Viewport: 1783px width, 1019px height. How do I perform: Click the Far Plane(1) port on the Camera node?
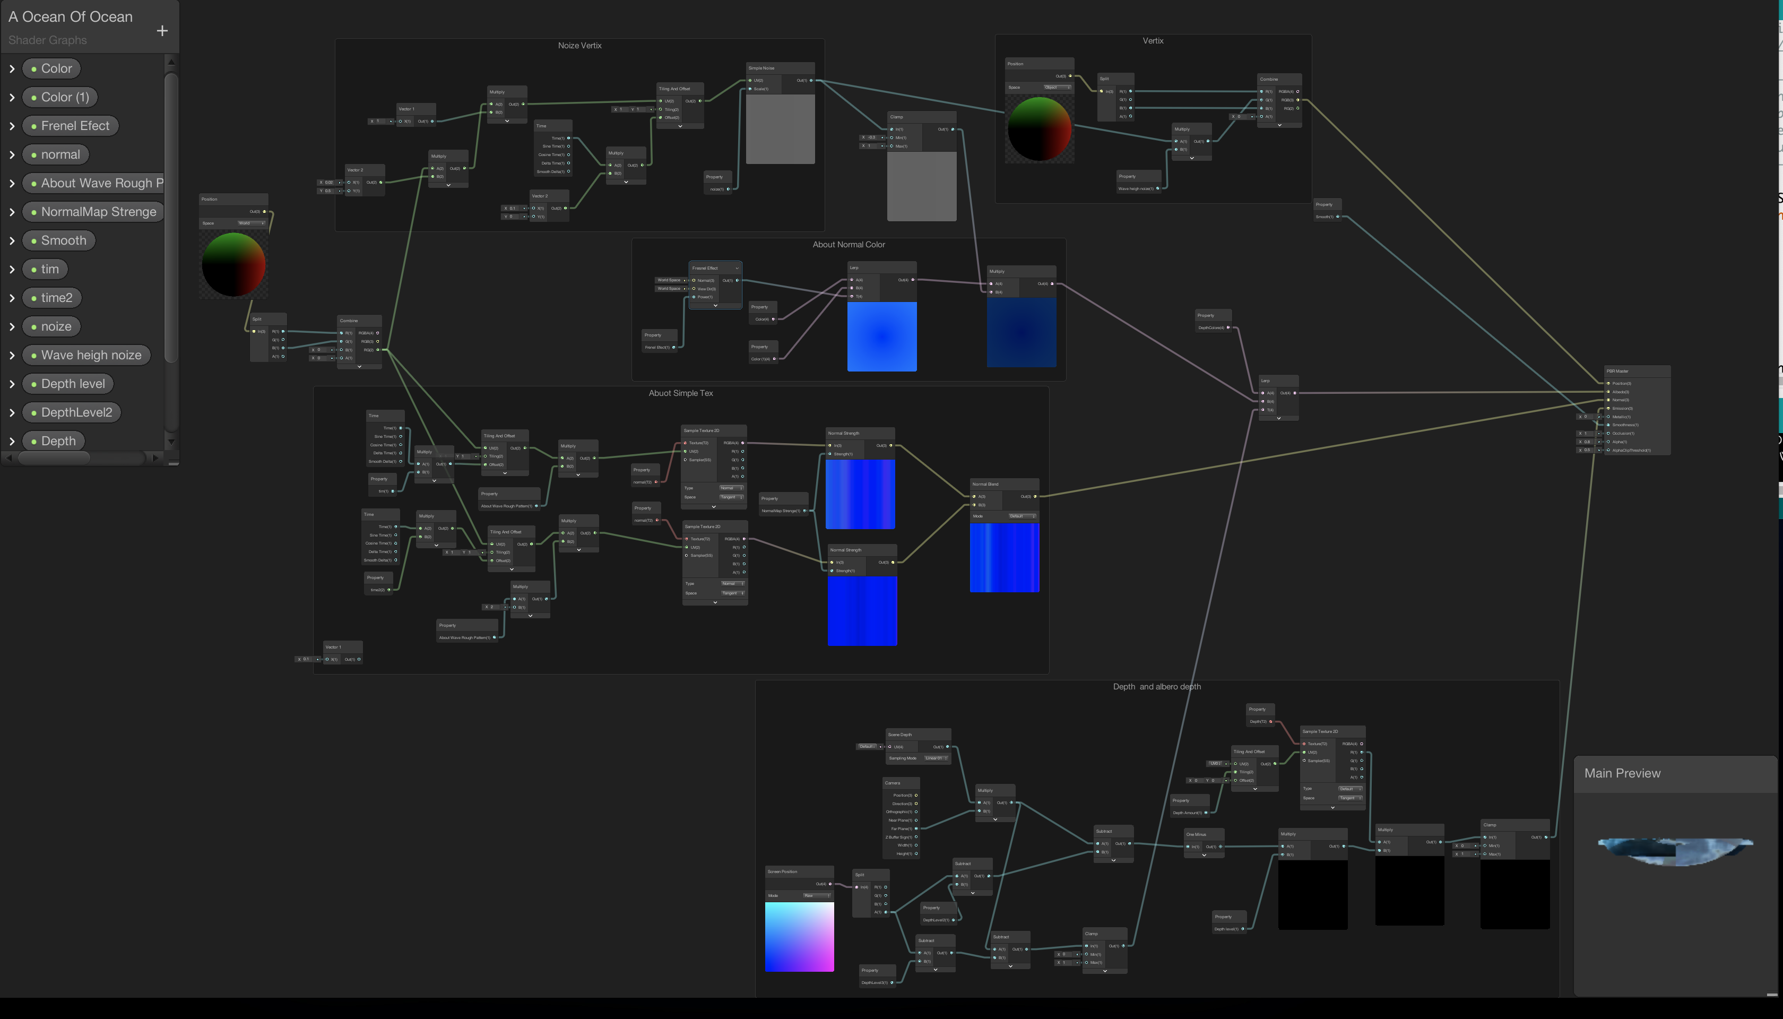916,828
